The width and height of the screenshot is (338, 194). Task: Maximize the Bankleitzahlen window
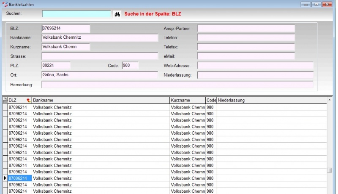pyautogui.click(x=316, y=4)
